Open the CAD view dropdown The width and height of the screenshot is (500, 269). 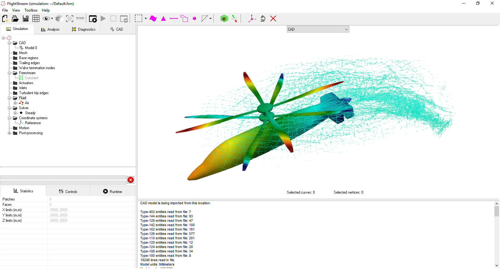pos(318,29)
